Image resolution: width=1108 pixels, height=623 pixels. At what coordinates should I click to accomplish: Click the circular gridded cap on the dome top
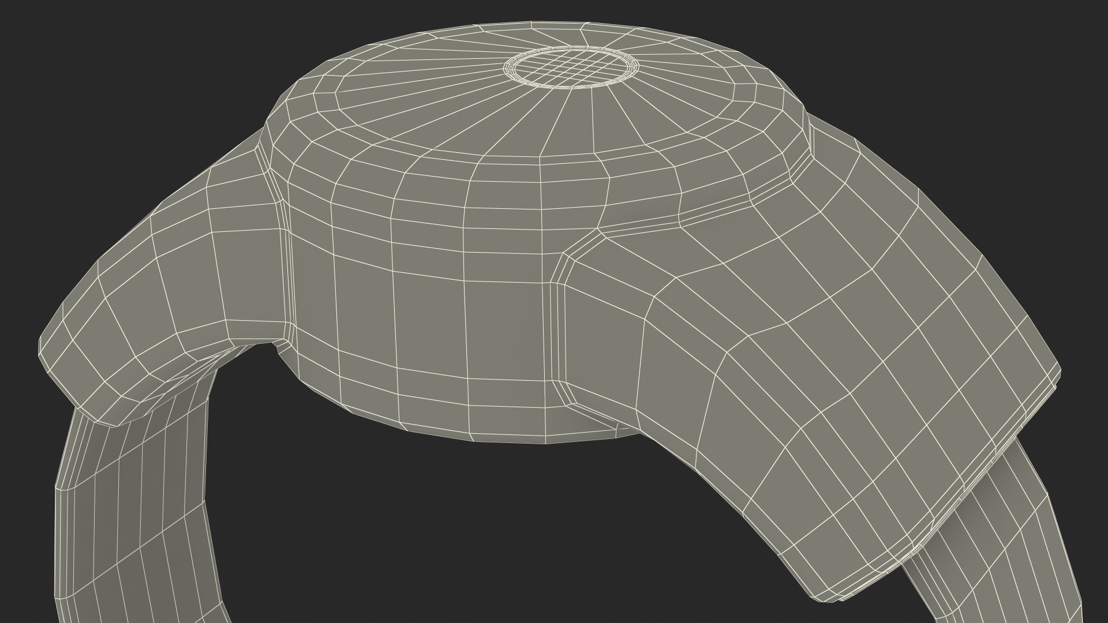coord(571,68)
